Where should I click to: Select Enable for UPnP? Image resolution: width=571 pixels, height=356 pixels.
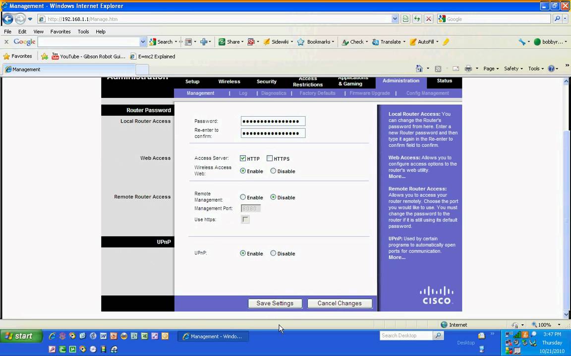tap(243, 253)
